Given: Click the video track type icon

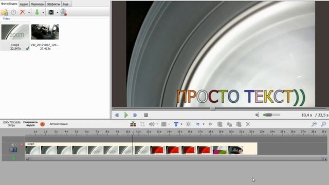Looking at the screenshot, I should [x=13, y=150].
